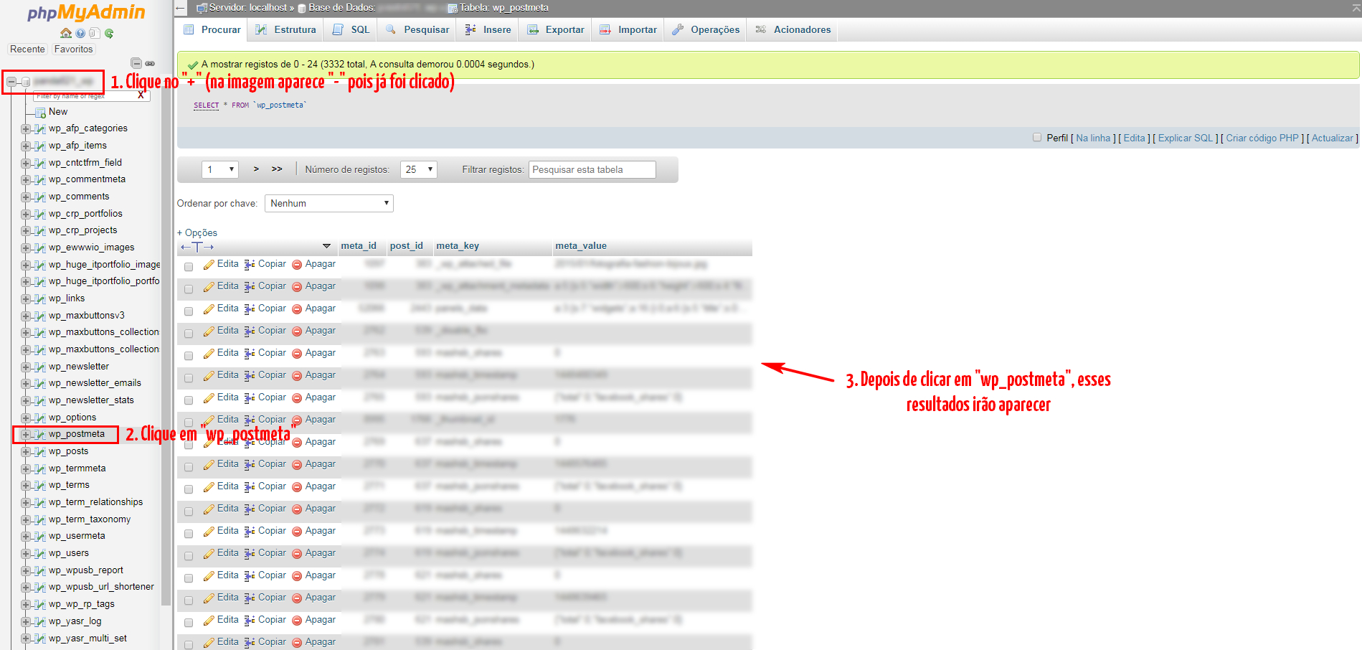Click the pencil Edita icon in first row
This screenshot has width=1362, height=650.
pyautogui.click(x=209, y=265)
